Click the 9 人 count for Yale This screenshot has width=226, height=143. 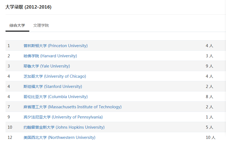209,66
